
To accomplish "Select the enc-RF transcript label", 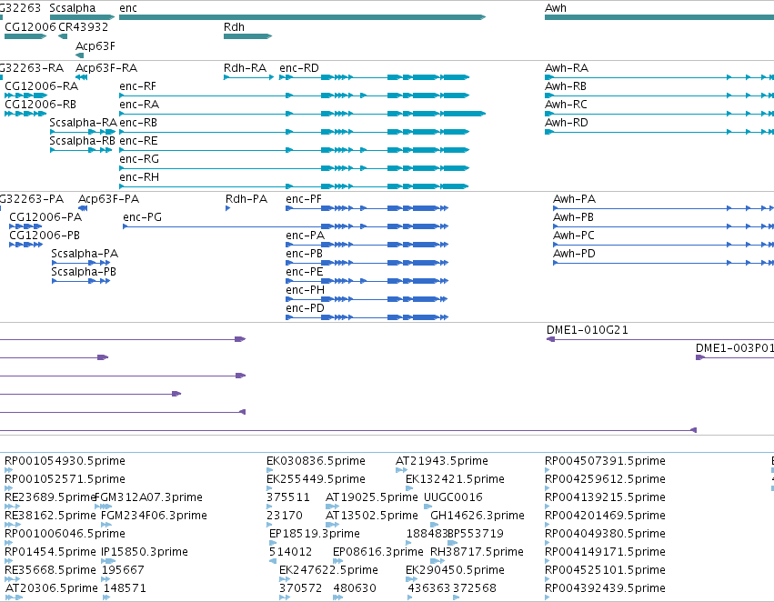I will click(x=137, y=86).
